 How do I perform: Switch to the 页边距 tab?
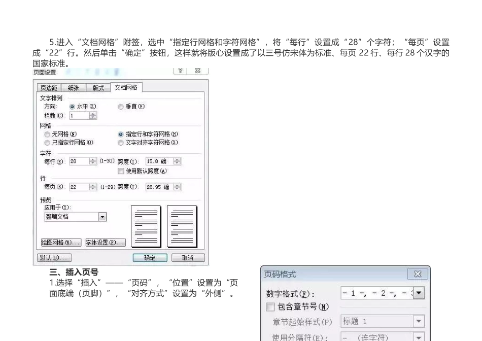[49, 87]
